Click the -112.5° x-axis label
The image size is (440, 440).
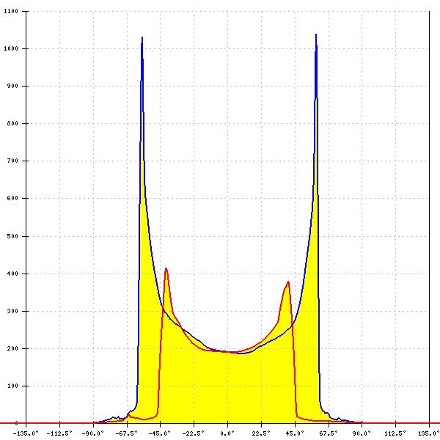59,433
